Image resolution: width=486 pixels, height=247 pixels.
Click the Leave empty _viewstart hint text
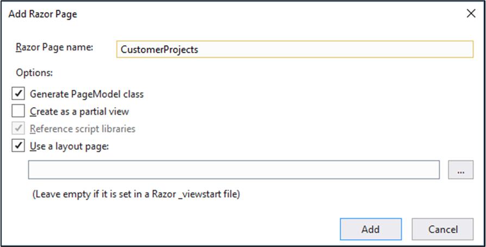tap(136, 195)
